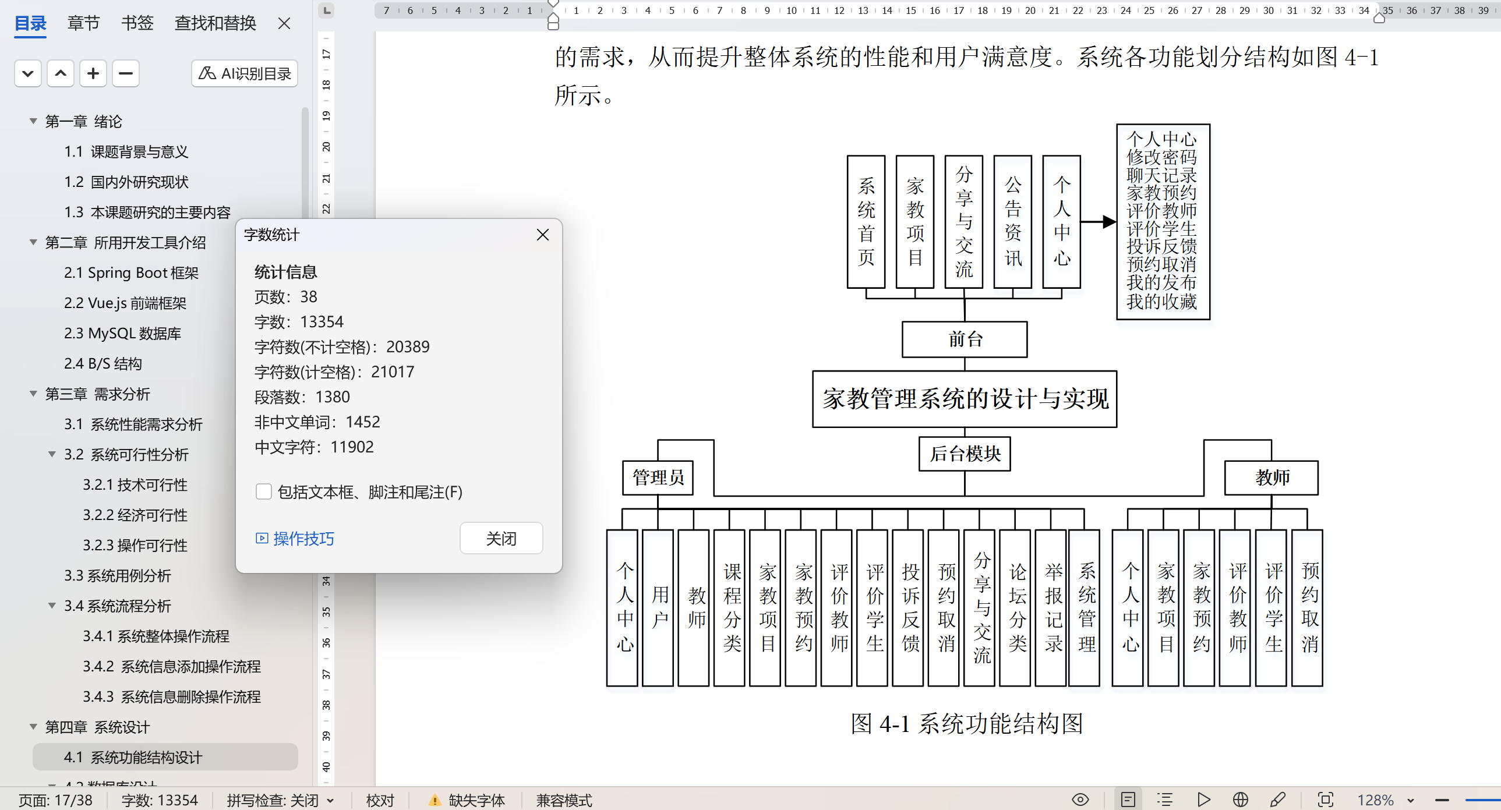Click the writing mode pen icon
Image resolution: width=1501 pixels, height=810 pixels.
pos(1277,800)
